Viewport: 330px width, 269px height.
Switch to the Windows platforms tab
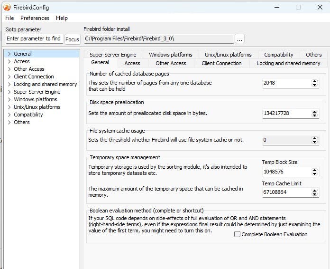[171, 55]
